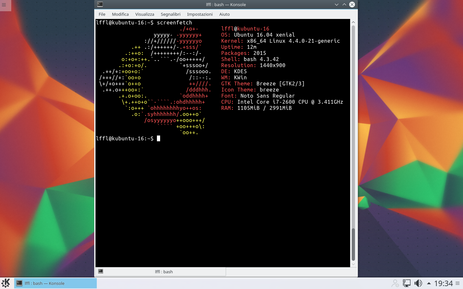Click the 19:34 digital clock
The image size is (463, 289).
(443, 283)
